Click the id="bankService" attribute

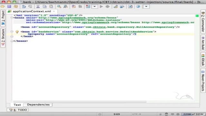pos(46,32)
